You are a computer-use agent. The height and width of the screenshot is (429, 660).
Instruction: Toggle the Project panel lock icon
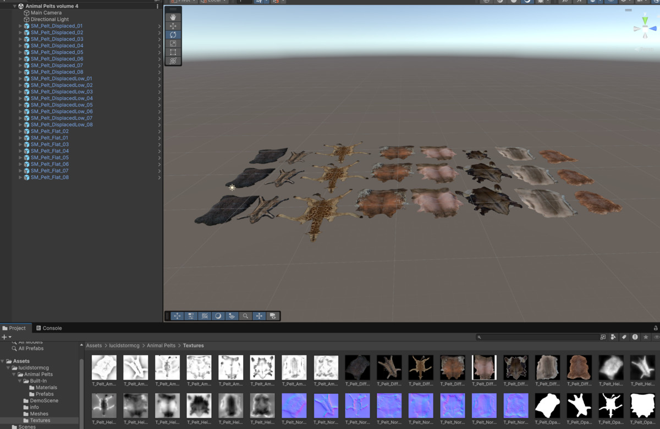coord(656,328)
